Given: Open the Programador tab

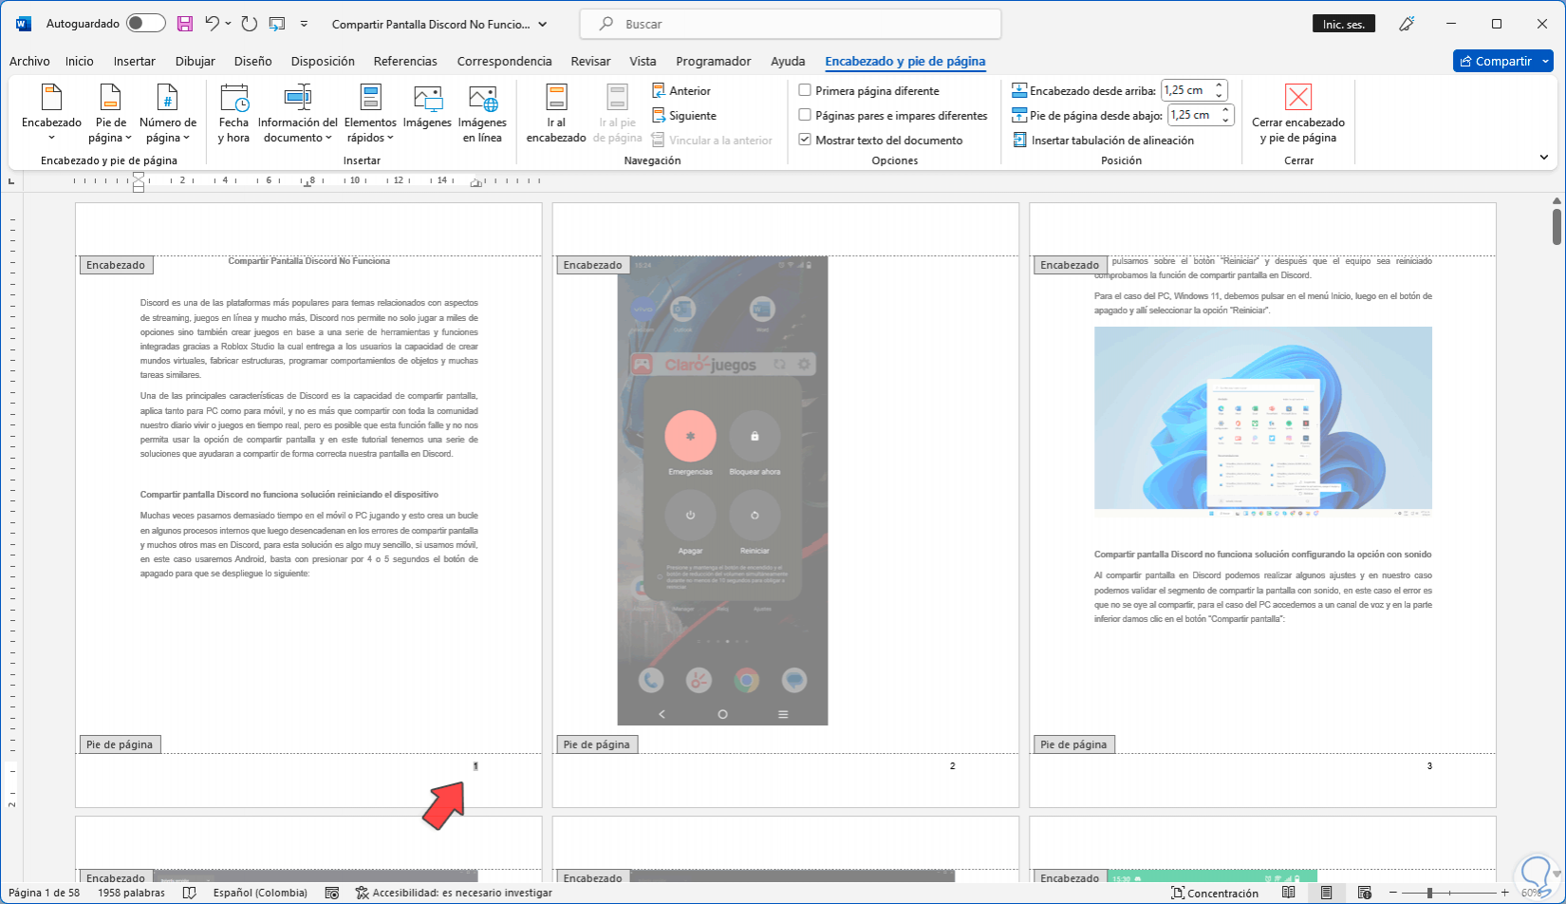Looking at the screenshot, I should pyautogui.click(x=714, y=61).
